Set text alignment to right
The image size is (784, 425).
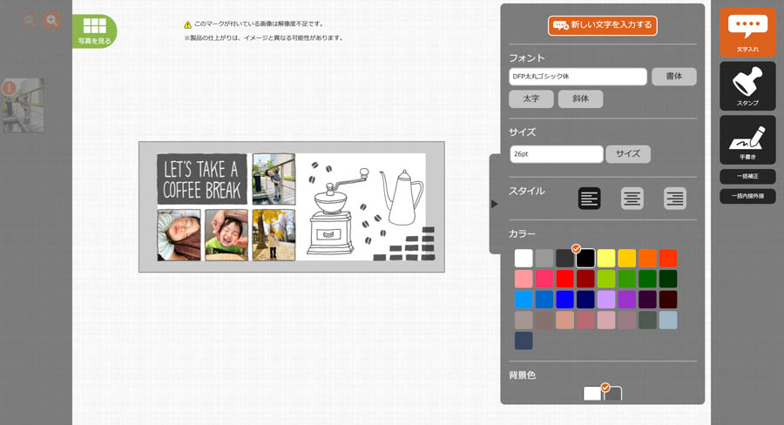(674, 199)
